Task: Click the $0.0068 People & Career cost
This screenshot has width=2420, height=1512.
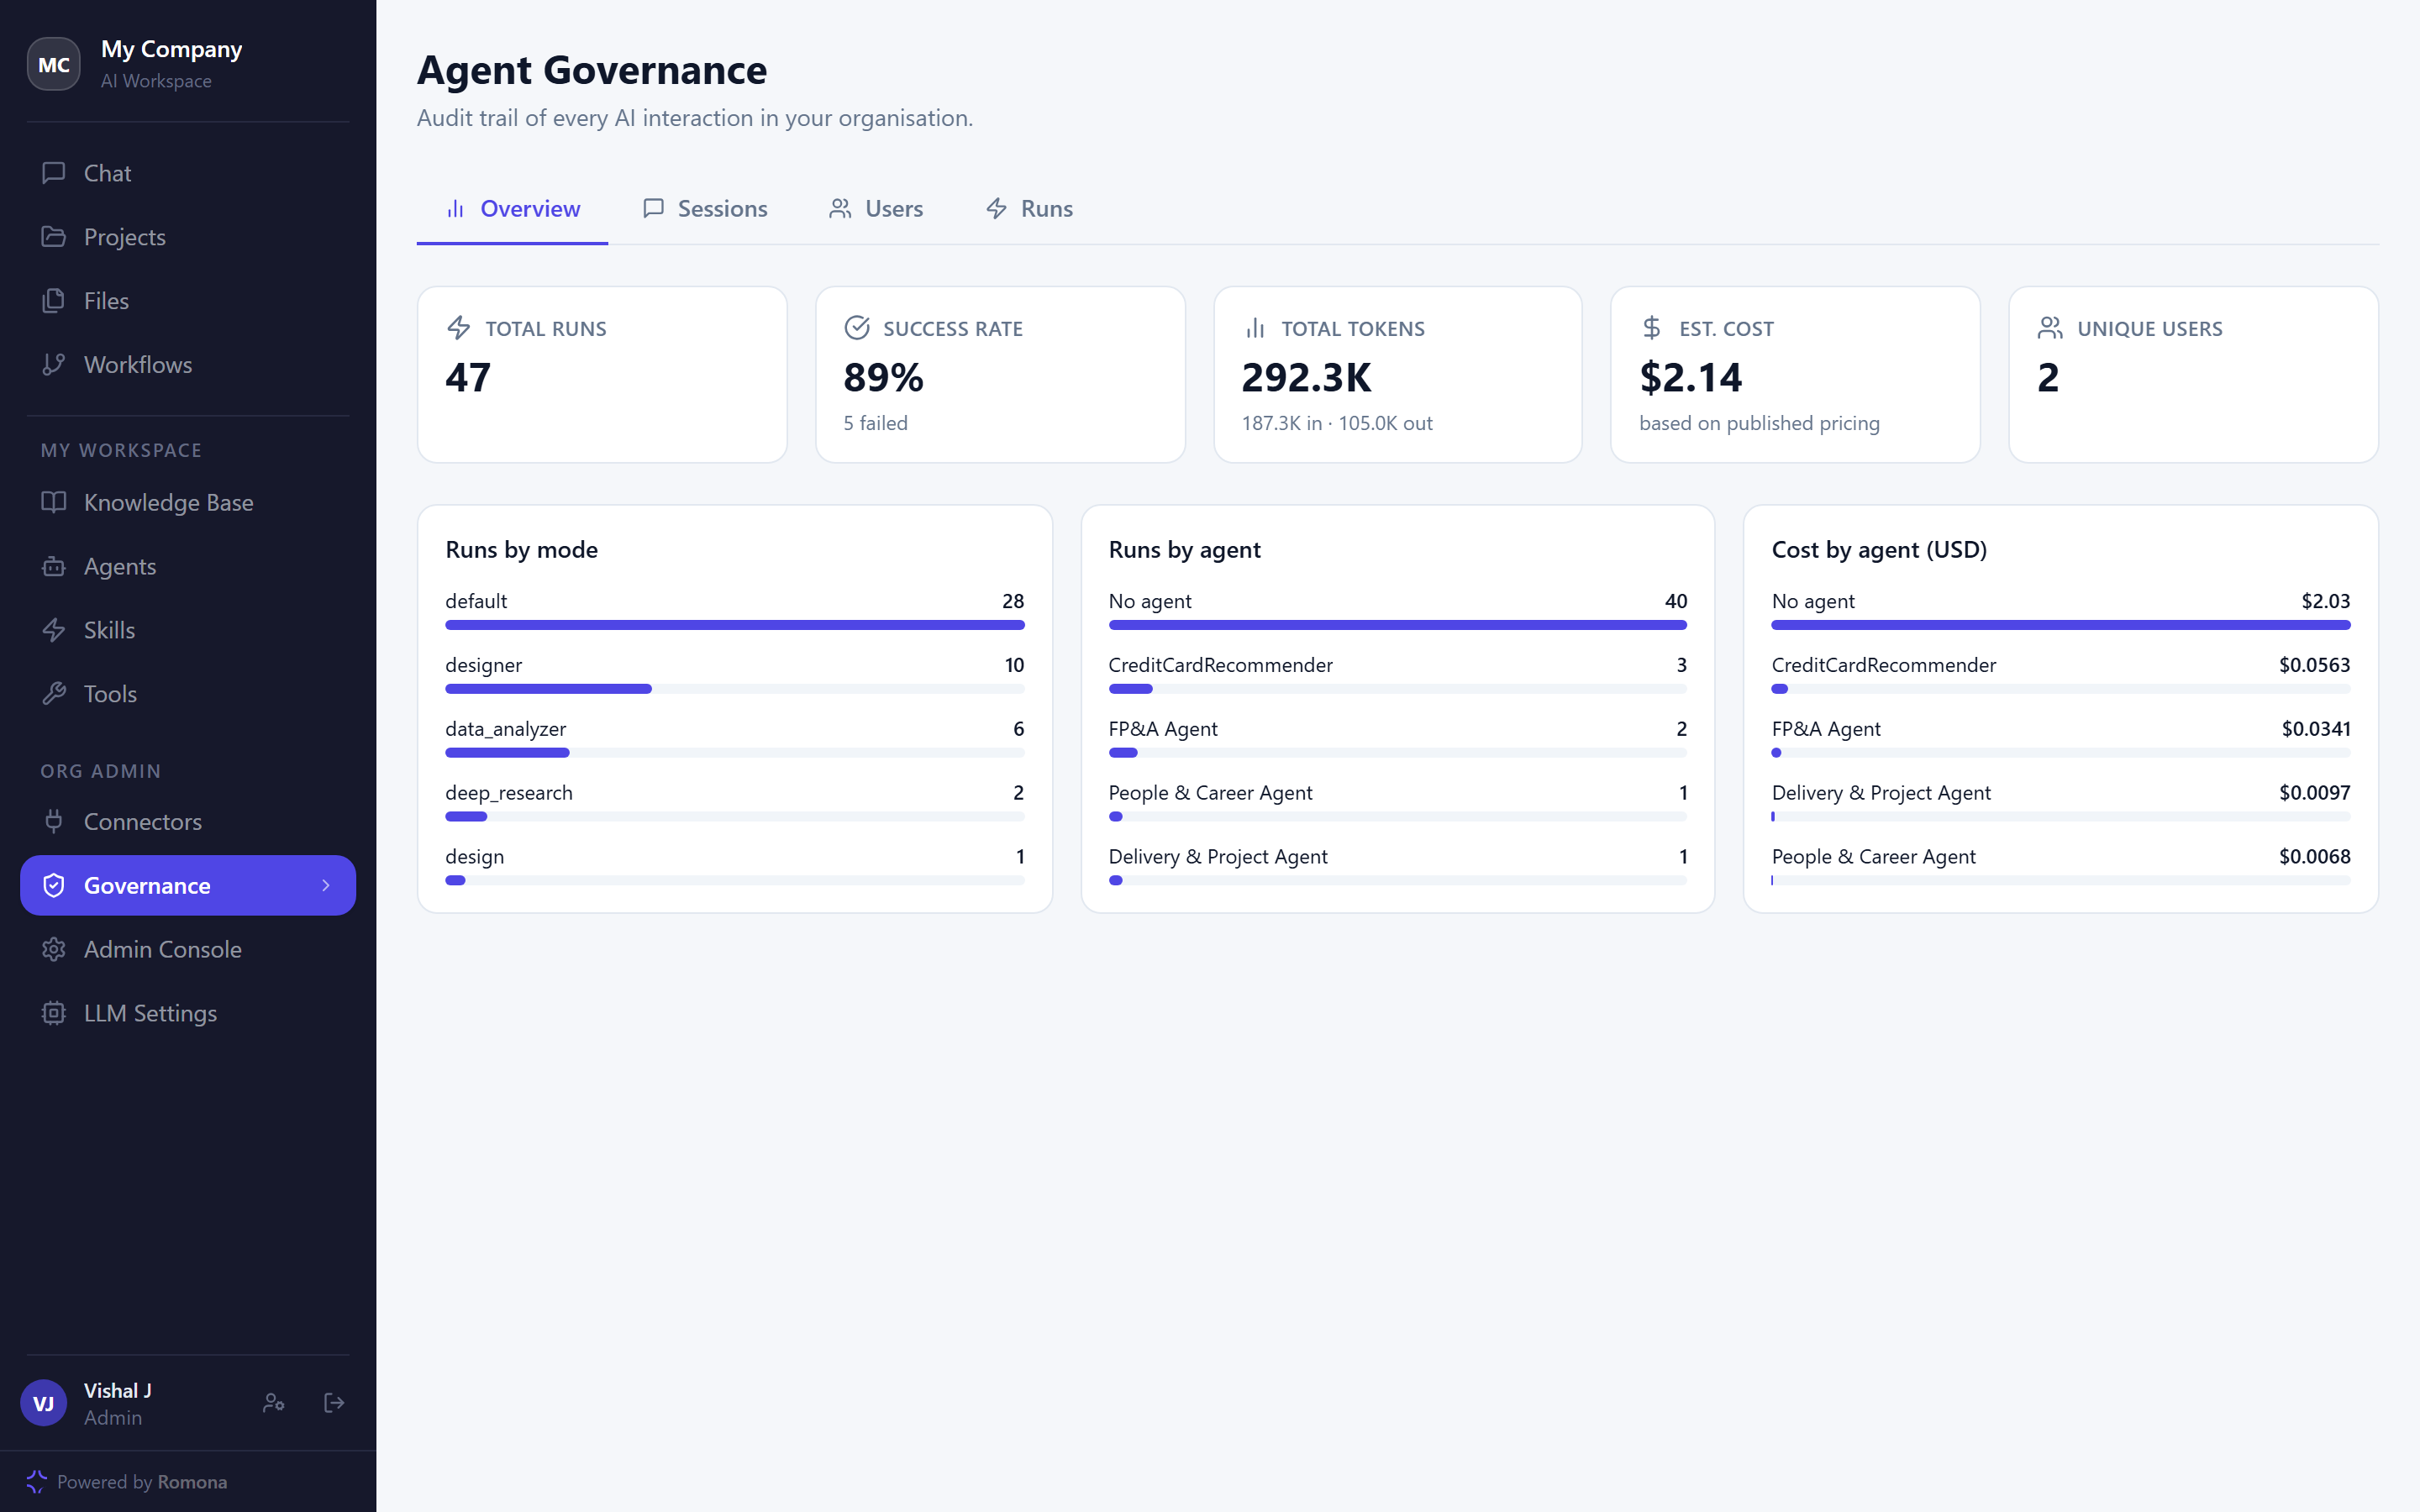Action: click(x=2315, y=857)
